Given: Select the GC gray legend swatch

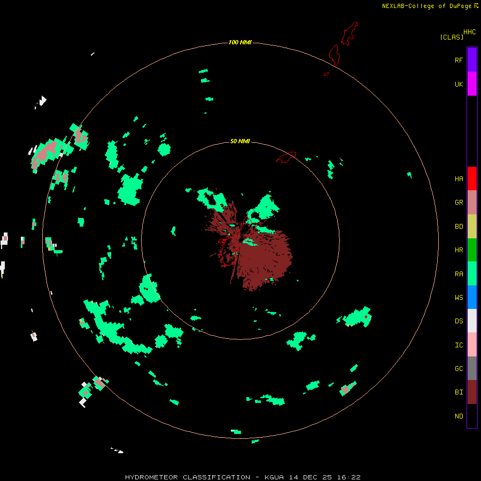Looking at the screenshot, I should pos(472,368).
